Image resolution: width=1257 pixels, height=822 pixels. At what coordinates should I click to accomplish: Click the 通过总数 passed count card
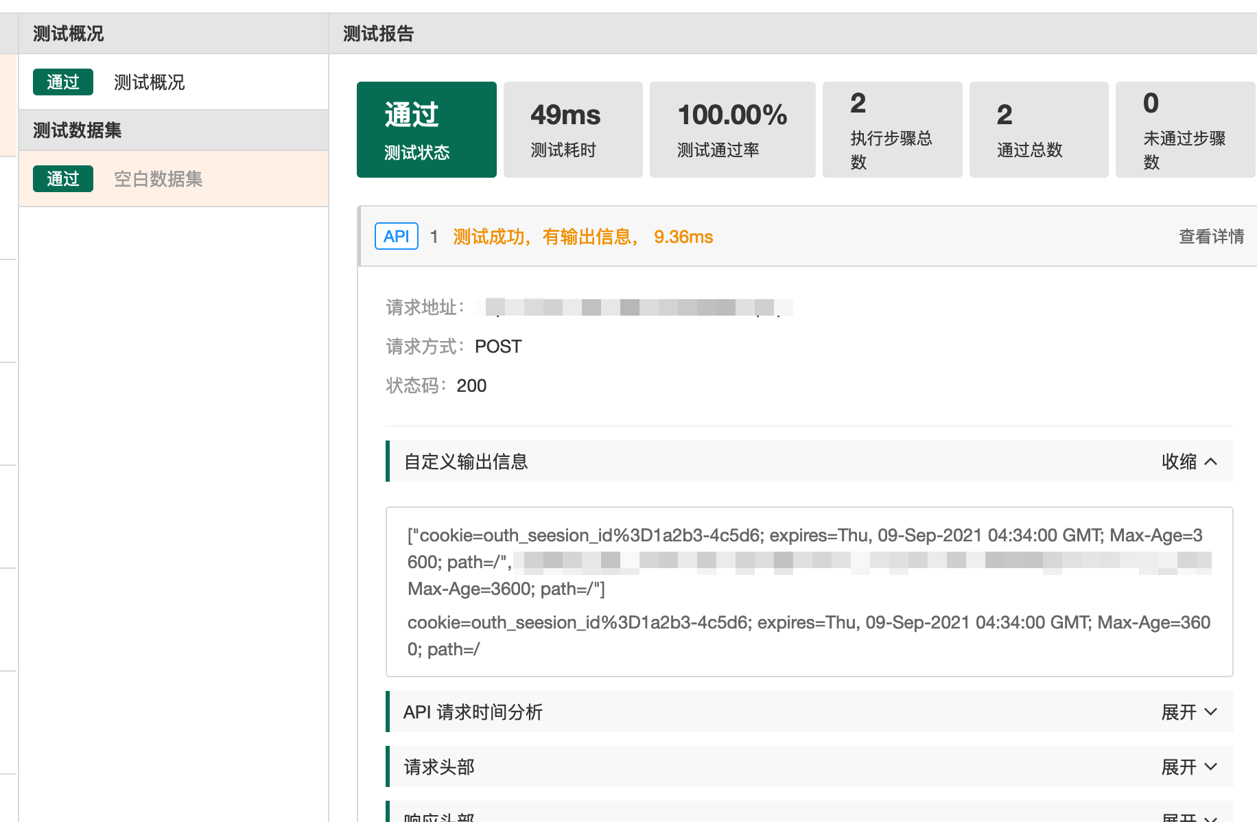coord(1039,130)
